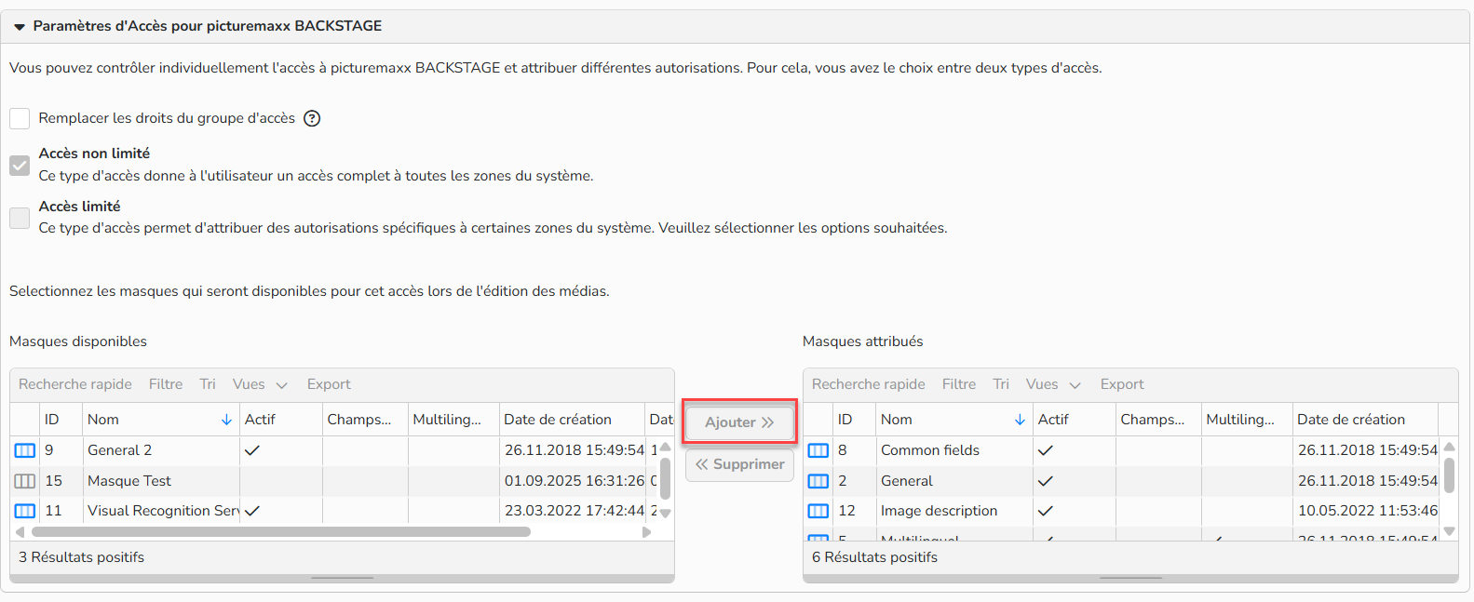Click vertical scrollbar thumb in Masques attribués
This screenshot has width=1474, height=602.
pyautogui.click(x=1450, y=475)
